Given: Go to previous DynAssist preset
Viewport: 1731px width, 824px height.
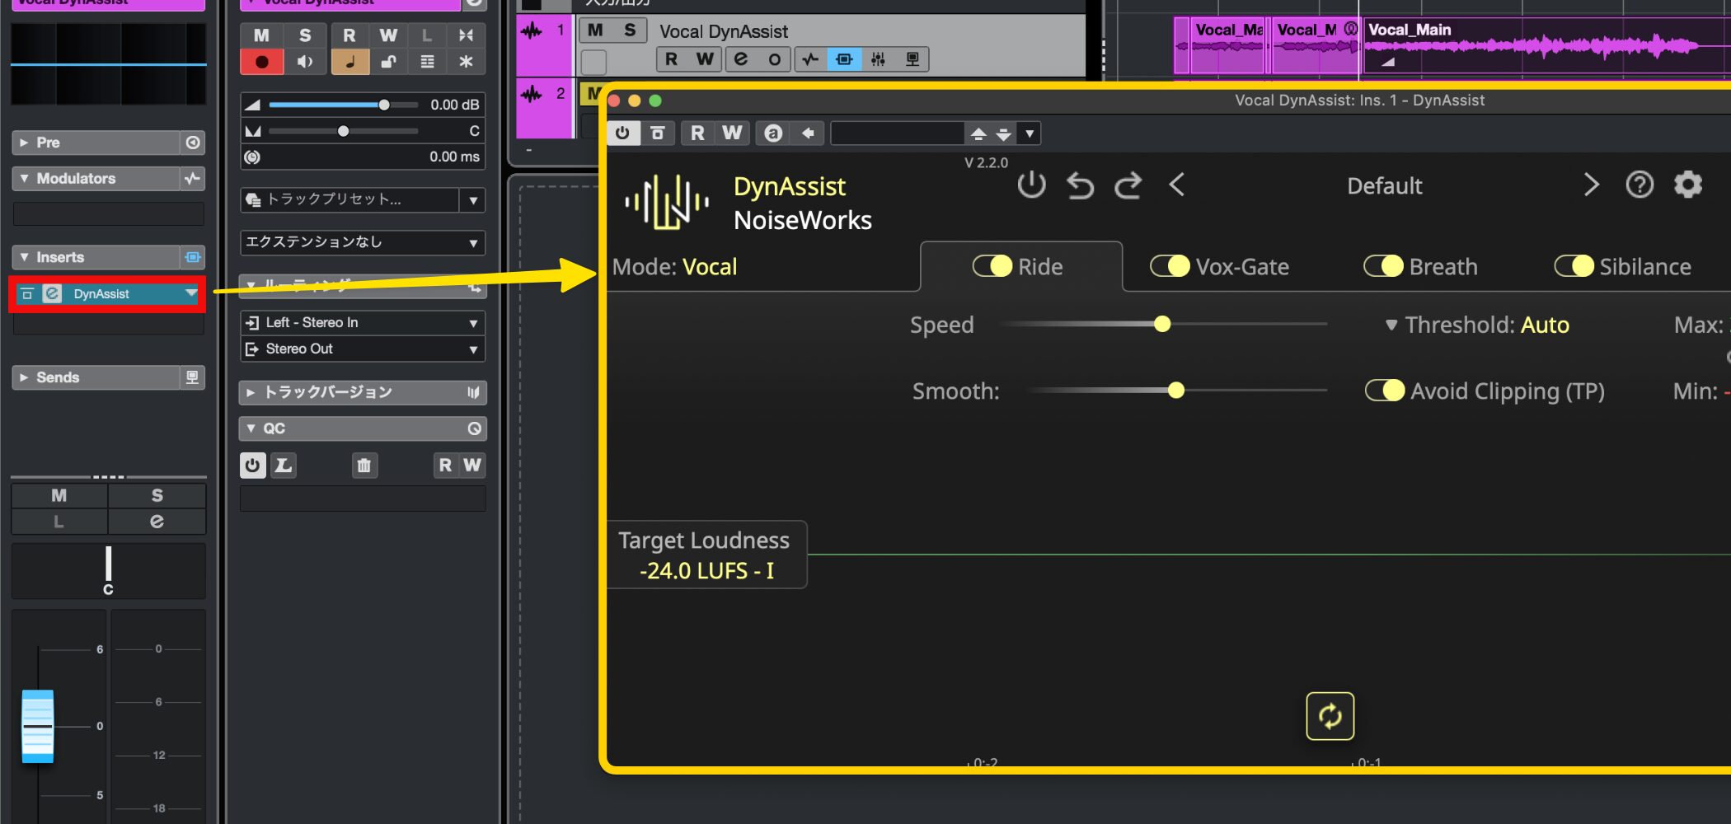Looking at the screenshot, I should click(1177, 185).
